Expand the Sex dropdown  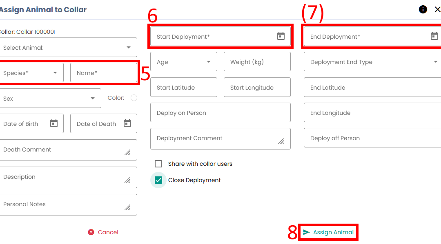tap(93, 99)
